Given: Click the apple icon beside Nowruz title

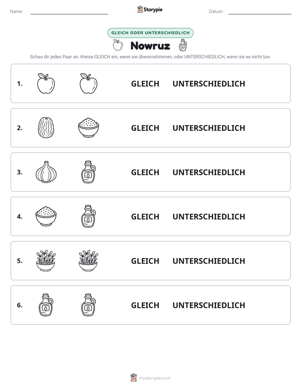Looking at the screenshot, I should (x=118, y=45).
